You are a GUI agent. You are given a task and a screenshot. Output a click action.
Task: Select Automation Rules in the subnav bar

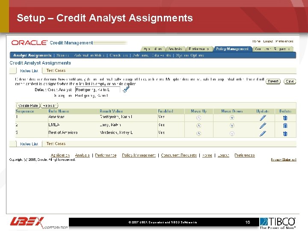(89, 55)
